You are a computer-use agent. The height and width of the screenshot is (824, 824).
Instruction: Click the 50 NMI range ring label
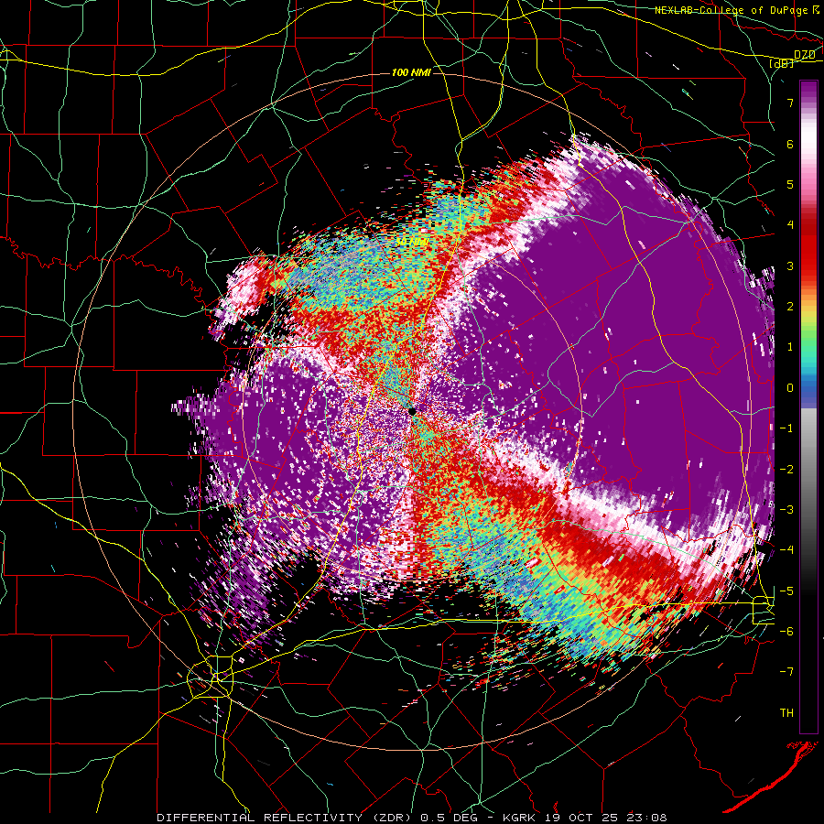click(x=412, y=241)
